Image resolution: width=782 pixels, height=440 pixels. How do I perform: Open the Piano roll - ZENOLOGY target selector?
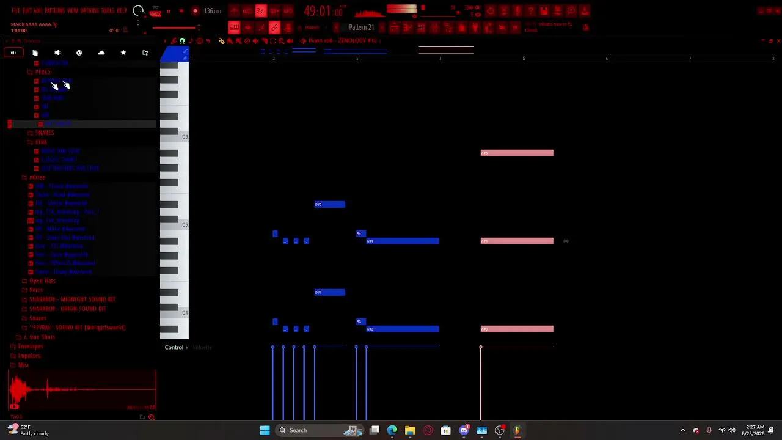click(342, 41)
